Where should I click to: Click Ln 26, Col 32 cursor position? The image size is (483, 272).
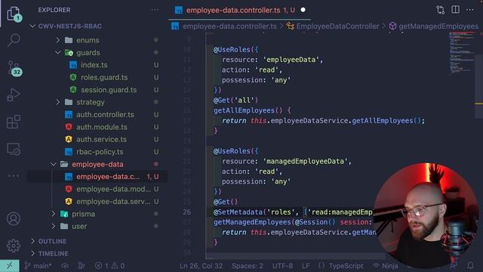point(202,265)
